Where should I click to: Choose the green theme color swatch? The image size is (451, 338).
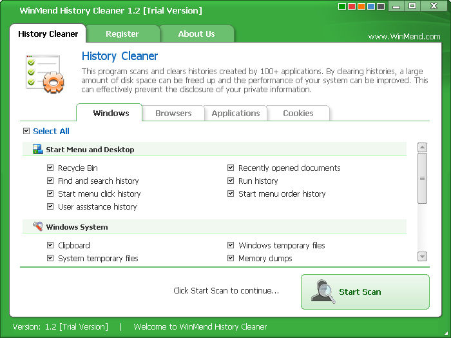click(x=343, y=7)
